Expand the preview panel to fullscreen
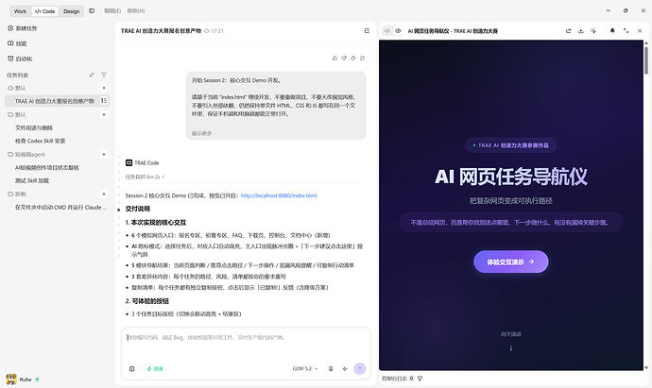The image size is (652, 388). 626,31
